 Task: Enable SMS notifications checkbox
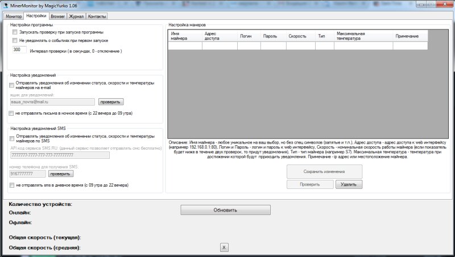pos(12,137)
